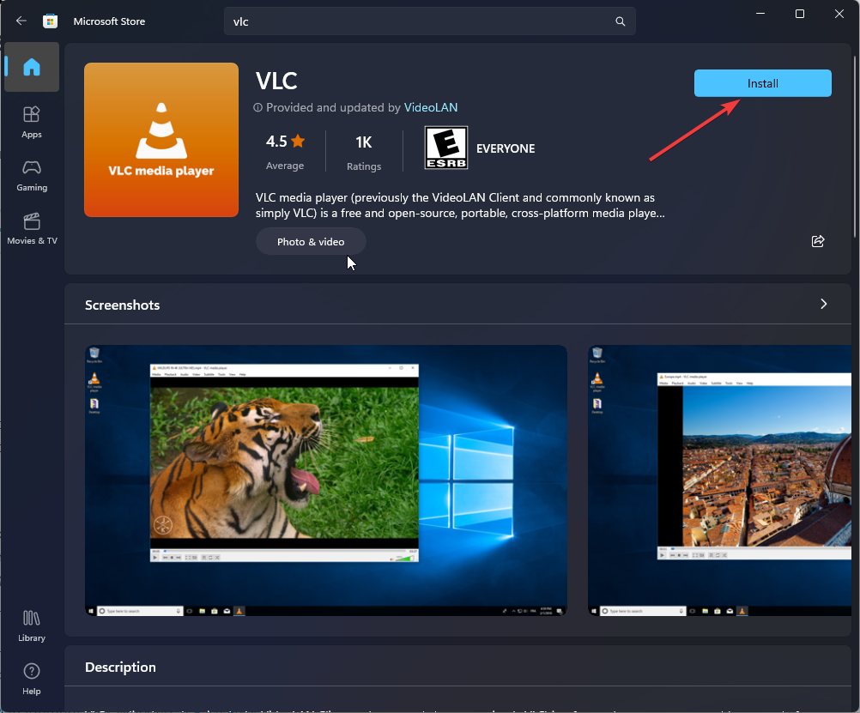View the 1K Ratings details
Image resolution: width=860 pixels, height=713 pixels.
coord(363,151)
